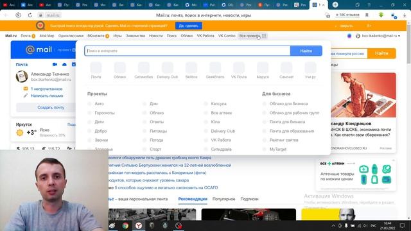
Task: Click the Marusya assistant icon beside the account
Action: 349,36
